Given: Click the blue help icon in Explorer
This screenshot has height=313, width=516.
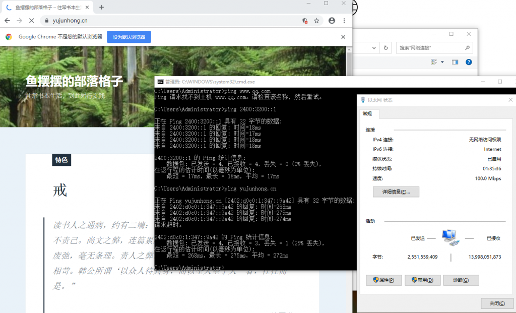Looking at the screenshot, I should pos(469,62).
